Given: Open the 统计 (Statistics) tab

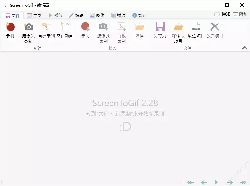Looking at the screenshot, I should [x=139, y=15].
